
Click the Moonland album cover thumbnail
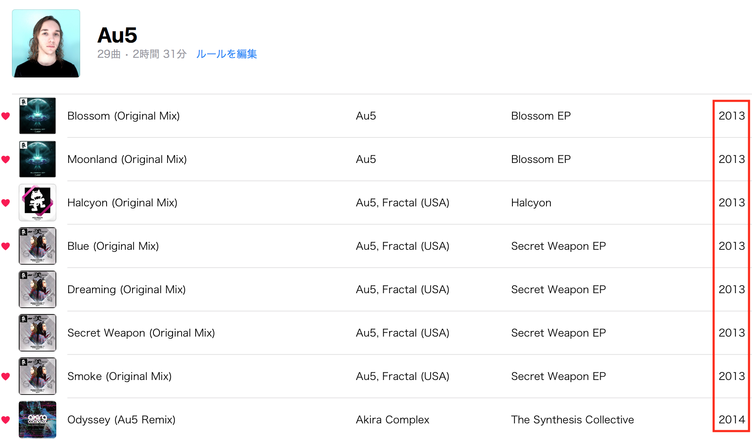[x=38, y=159]
